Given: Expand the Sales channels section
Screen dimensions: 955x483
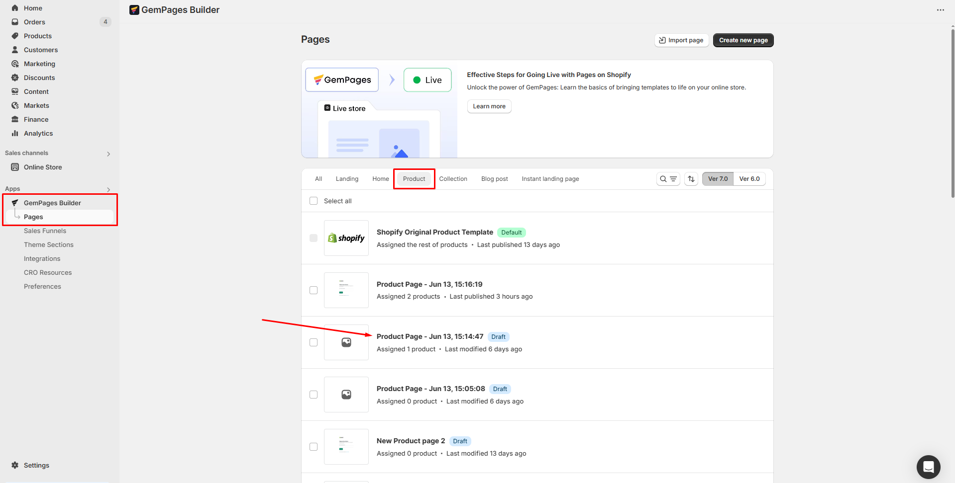Looking at the screenshot, I should click(x=108, y=154).
